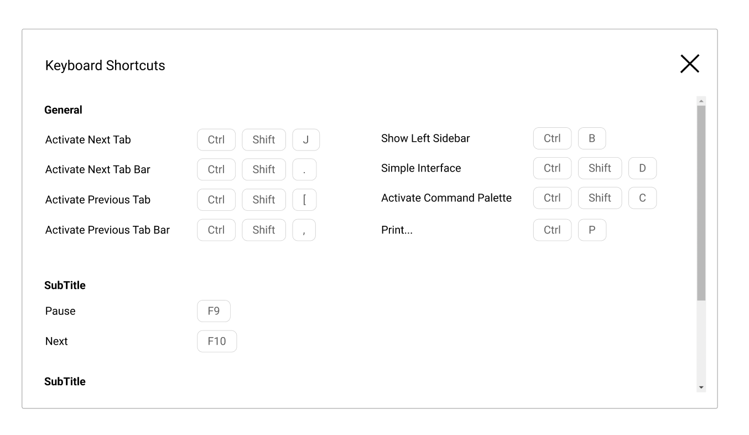This screenshot has height=435, width=749.
Task: Click the F9 key badge for Pause
Action: point(214,311)
